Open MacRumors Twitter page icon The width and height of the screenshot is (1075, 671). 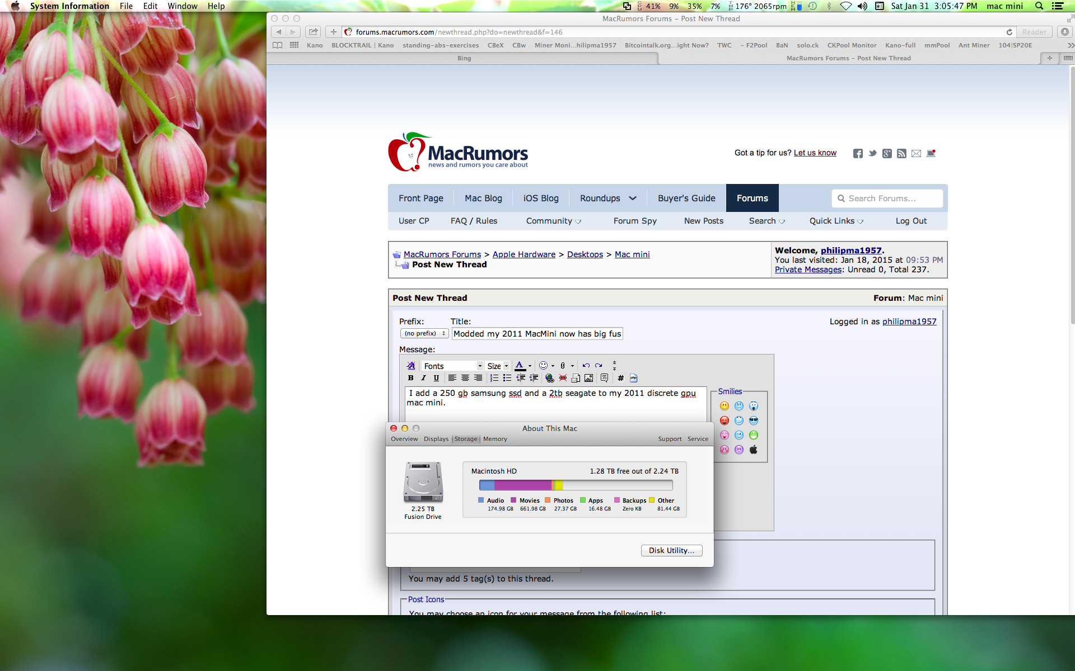(x=872, y=153)
